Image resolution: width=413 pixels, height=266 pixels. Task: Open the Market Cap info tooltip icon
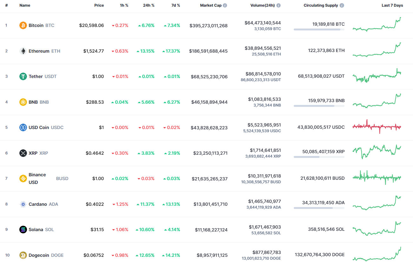tap(225, 5)
